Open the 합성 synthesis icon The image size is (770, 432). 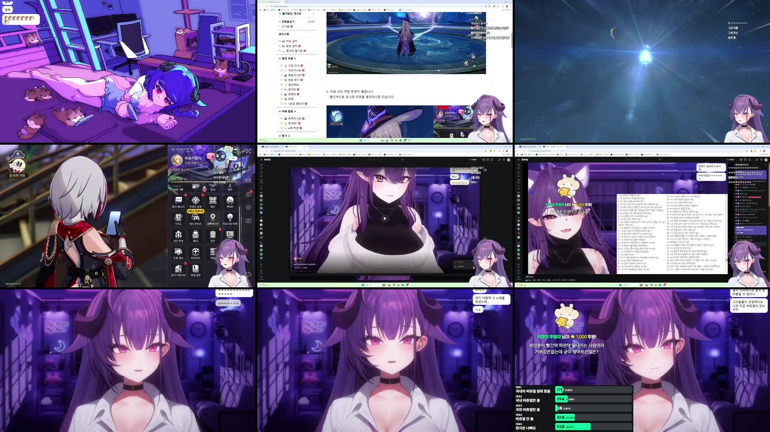click(213, 187)
